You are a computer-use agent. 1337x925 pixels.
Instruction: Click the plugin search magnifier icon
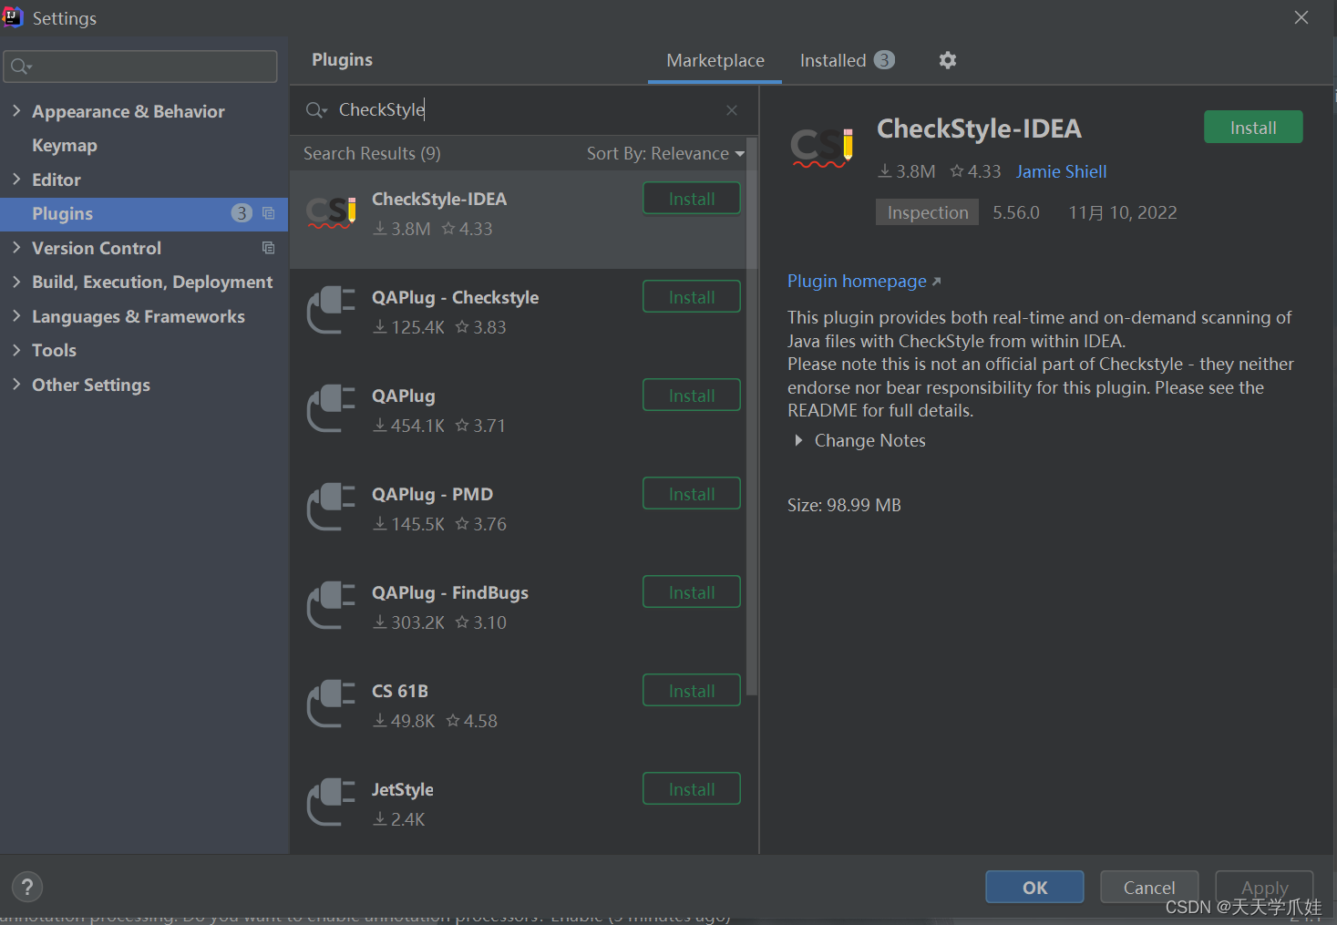pyautogui.click(x=315, y=110)
